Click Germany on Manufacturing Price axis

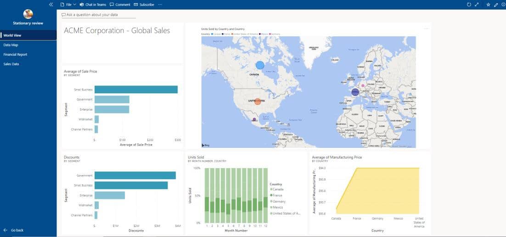coord(377,219)
